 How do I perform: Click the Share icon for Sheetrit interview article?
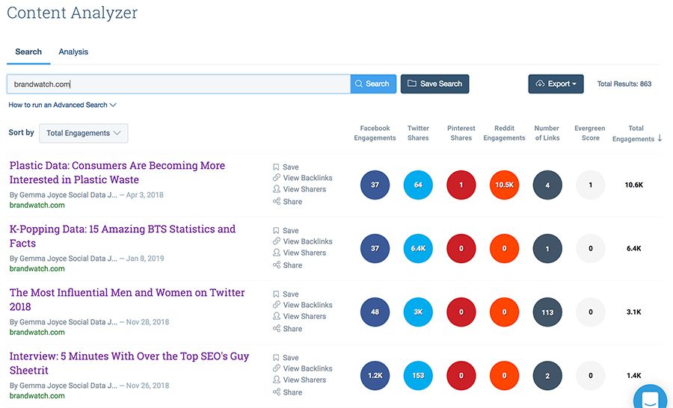[x=276, y=392]
